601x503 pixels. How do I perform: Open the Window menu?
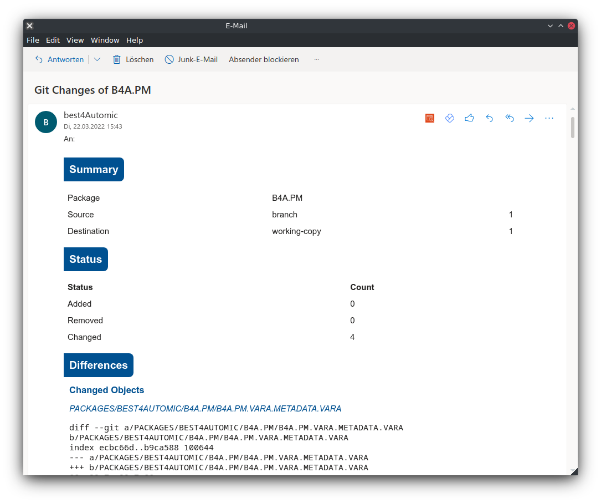(105, 40)
